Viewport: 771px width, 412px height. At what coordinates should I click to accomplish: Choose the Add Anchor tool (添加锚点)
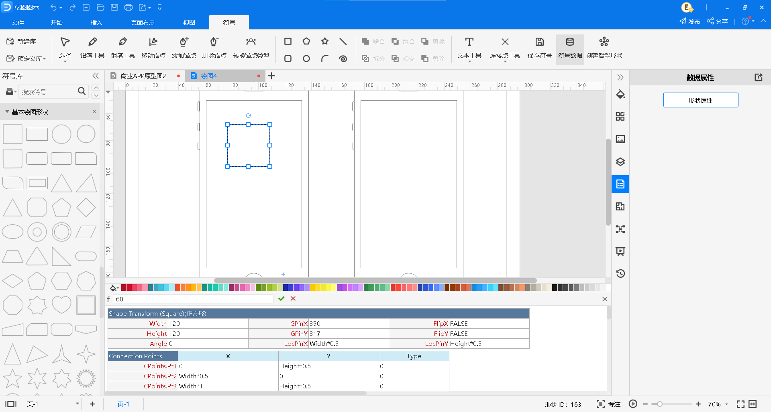pyautogui.click(x=184, y=48)
